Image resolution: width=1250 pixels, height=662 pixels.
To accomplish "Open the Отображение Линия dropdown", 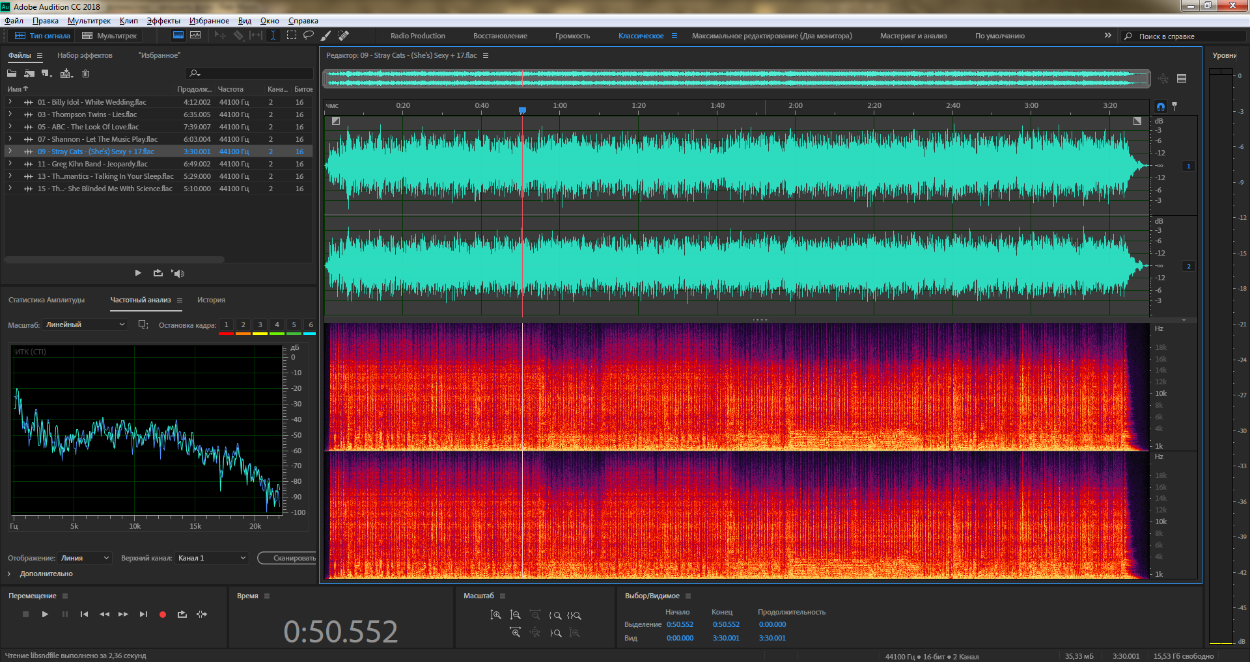I will pos(85,558).
